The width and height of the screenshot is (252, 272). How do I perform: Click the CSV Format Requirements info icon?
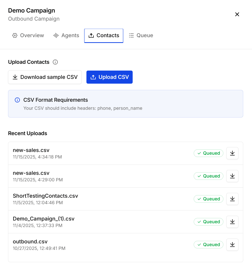(x=17, y=100)
